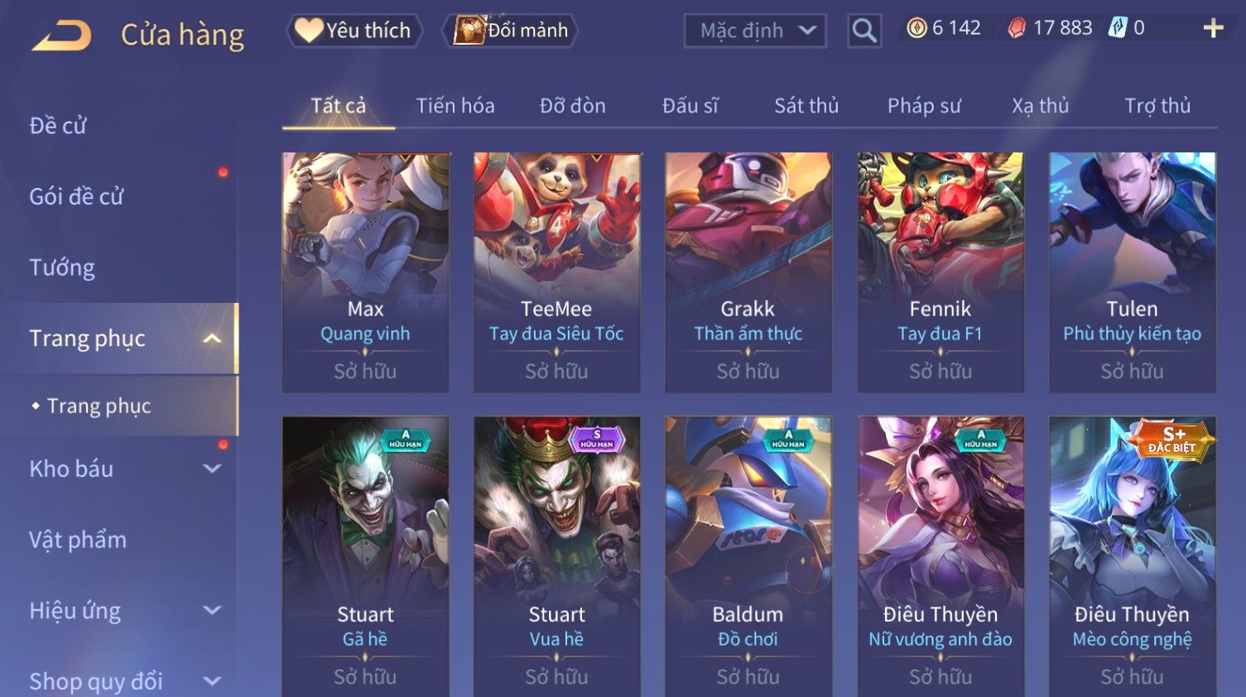The image size is (1246, 697).
Task: Tap the red ruby currency icon
Action: pyautogui.click(x=1017, y=28)
